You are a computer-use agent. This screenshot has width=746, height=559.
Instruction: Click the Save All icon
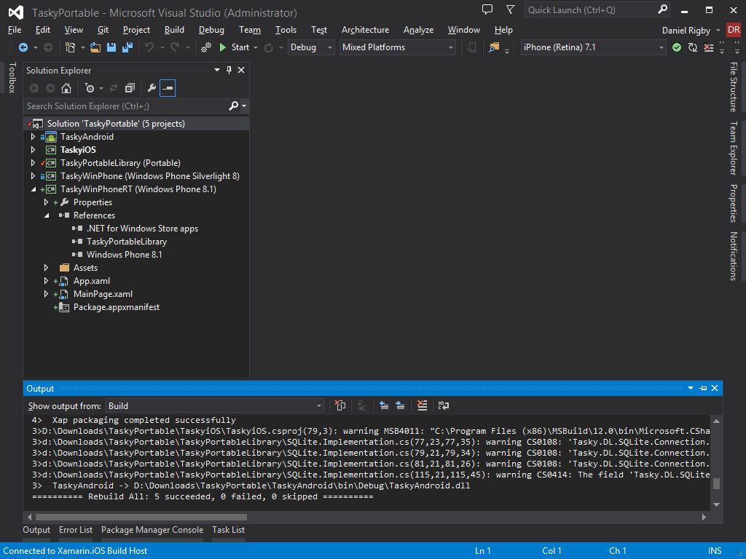(127, 47)
